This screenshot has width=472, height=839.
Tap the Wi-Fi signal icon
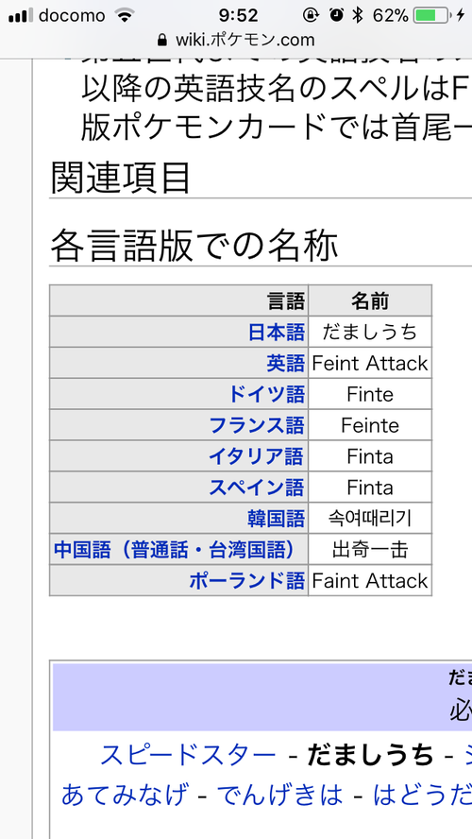point(125,15)
